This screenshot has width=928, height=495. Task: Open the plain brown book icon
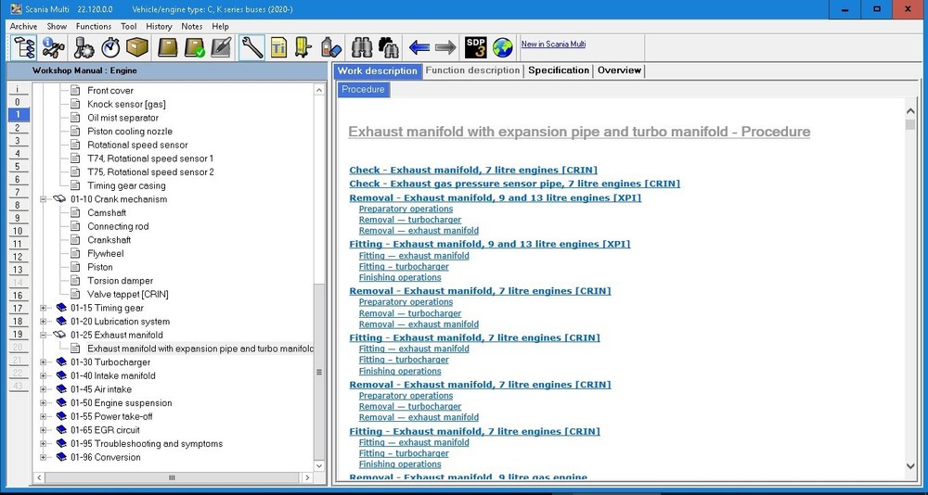coord(167,47)
